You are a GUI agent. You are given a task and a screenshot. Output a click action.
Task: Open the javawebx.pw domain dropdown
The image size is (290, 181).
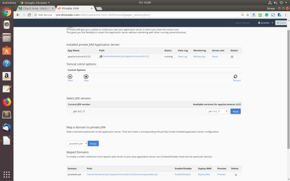click(77, 144)
